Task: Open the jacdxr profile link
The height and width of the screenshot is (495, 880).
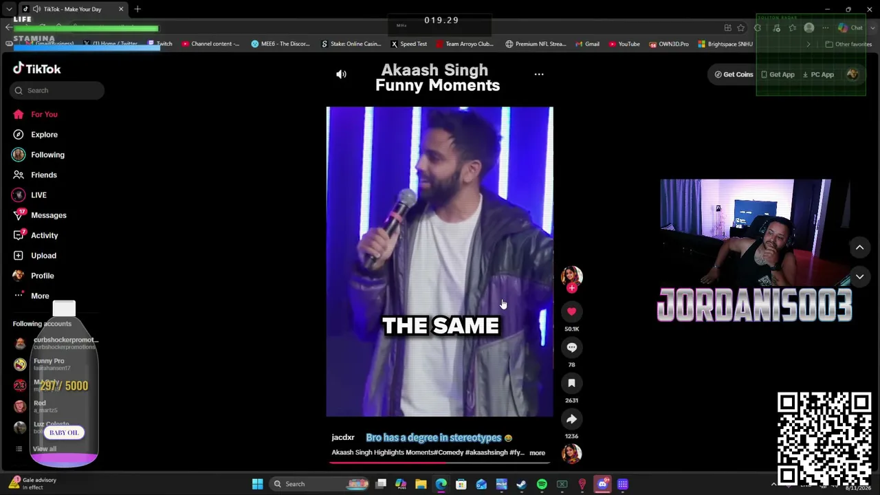Action: click(343, 437)
